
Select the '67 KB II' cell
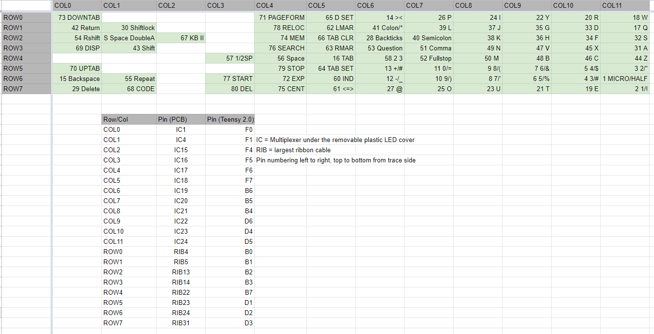(181, 38)
